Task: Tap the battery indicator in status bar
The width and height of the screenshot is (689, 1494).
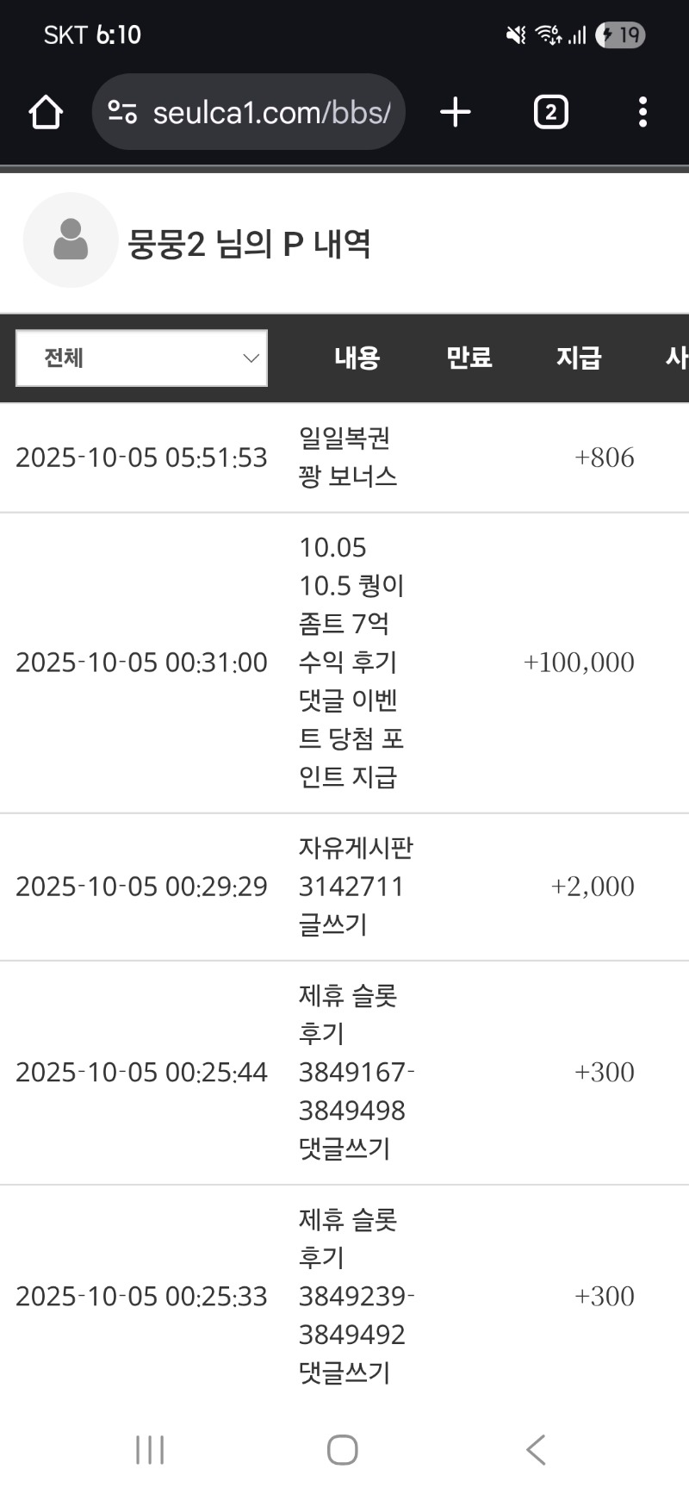Action: tap(621, 35)
